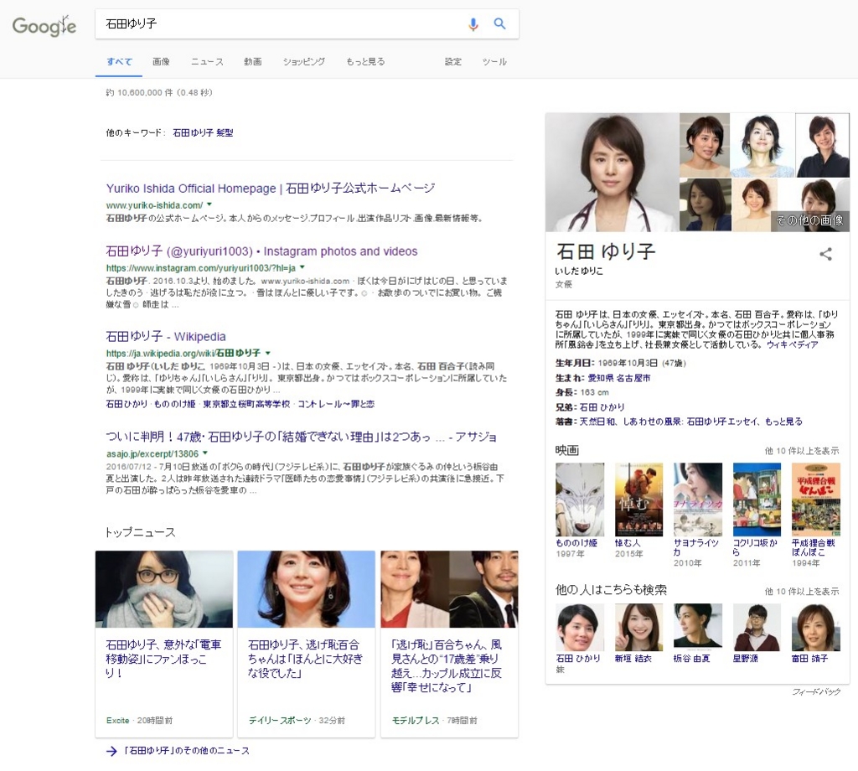Open モデルプレス news card image

tap(449, 589)
